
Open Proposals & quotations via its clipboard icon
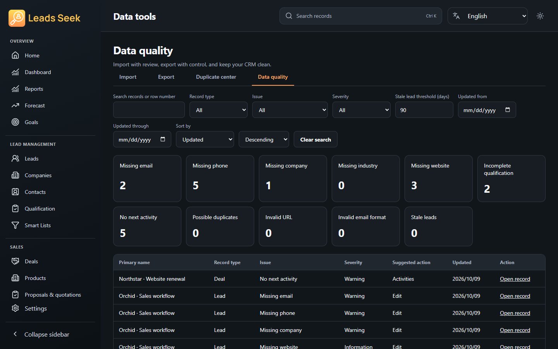point(15,295)
